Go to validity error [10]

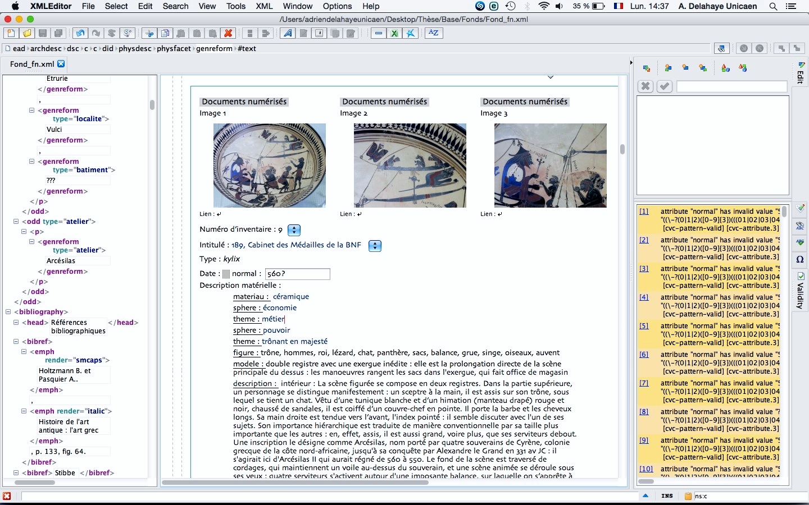646,469
